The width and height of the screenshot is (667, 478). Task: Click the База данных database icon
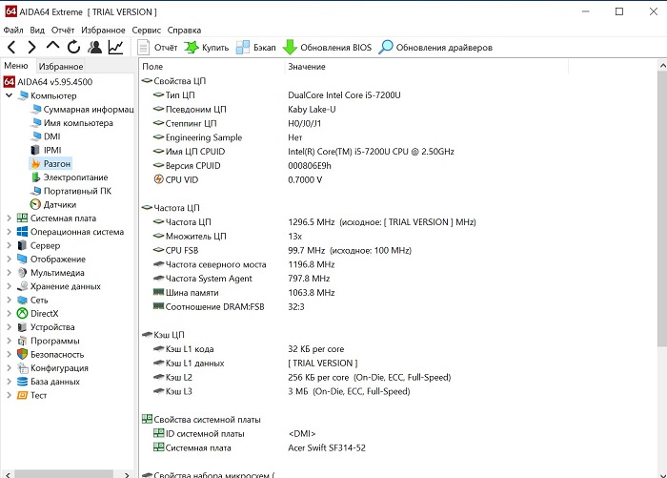[22, 382]
